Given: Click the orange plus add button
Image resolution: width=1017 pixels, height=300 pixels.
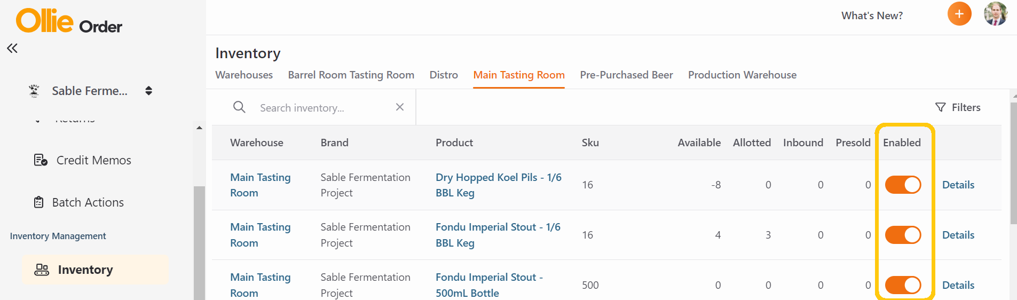Looking at the screenshot, I should click(959, 14).
